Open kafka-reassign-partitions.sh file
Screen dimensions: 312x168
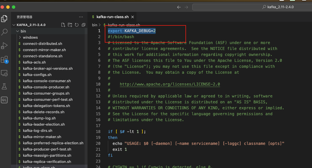coord(47,156)
